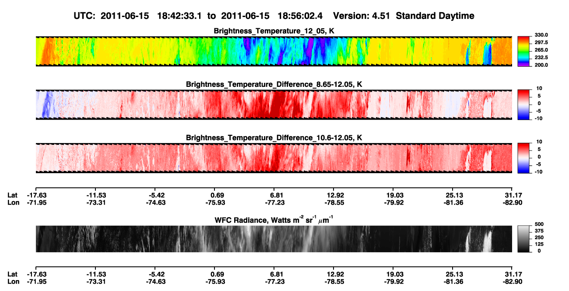Click longitude '-79.92' below the WFC Radiance panel
Screen dimensions: 569x291
click(x=394, y=281)
